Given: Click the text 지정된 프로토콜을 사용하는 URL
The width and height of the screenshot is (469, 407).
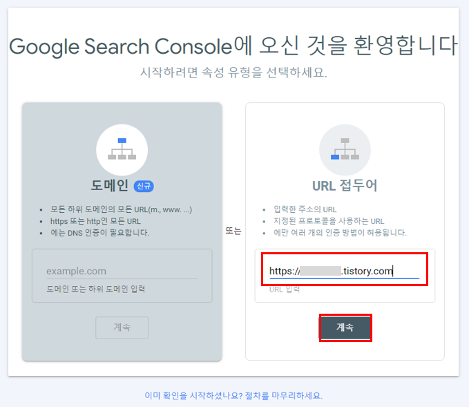Looking at the screenshot, I should tap(329, 221).
